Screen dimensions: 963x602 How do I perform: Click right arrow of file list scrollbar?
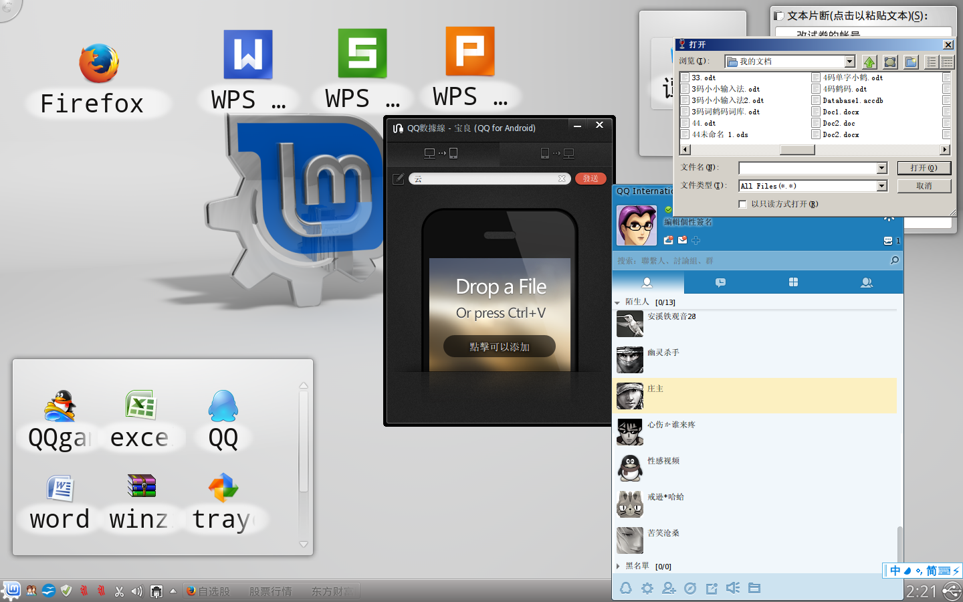tap(945, 150)
